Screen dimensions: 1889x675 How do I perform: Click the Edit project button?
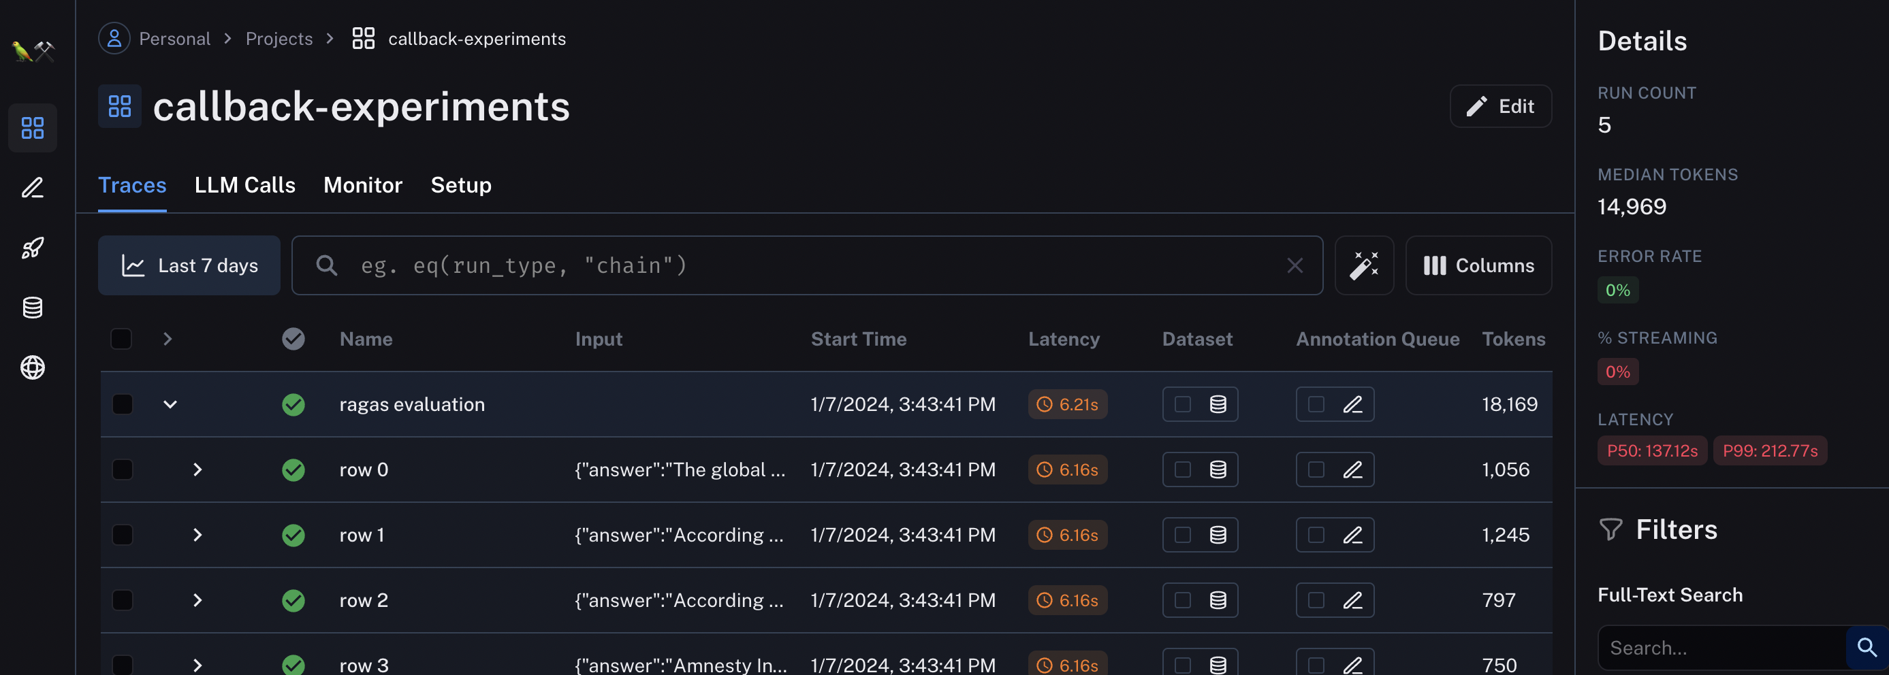coord(1499,106)
